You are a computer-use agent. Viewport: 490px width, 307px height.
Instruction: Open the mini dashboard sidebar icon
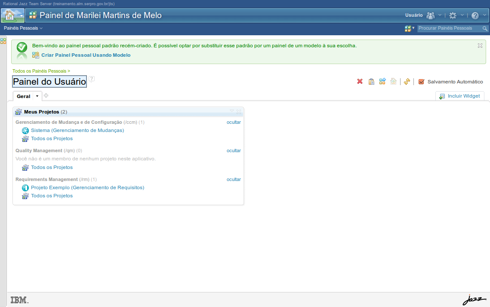[x=3, y=41]
